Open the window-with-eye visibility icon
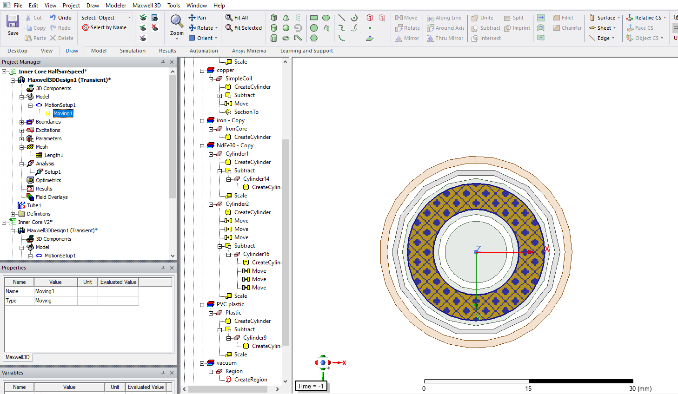Viewport: 678px width, 394px height. click(x=155, y=18)
